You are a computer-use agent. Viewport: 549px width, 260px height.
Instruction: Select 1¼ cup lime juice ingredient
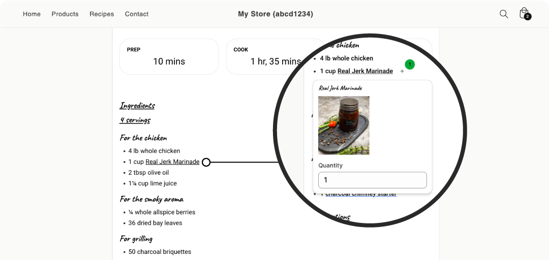(x=152, y=183)
